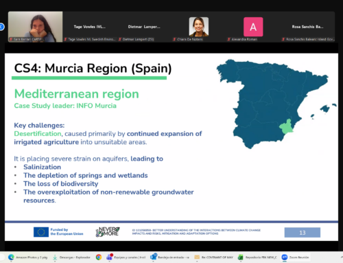Screen dimensions: 343x263
Task: Click the previous-participants arrow at the left edge
Action: (x=1, y=27)
